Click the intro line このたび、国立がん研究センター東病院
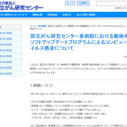 tap(79, 65)
